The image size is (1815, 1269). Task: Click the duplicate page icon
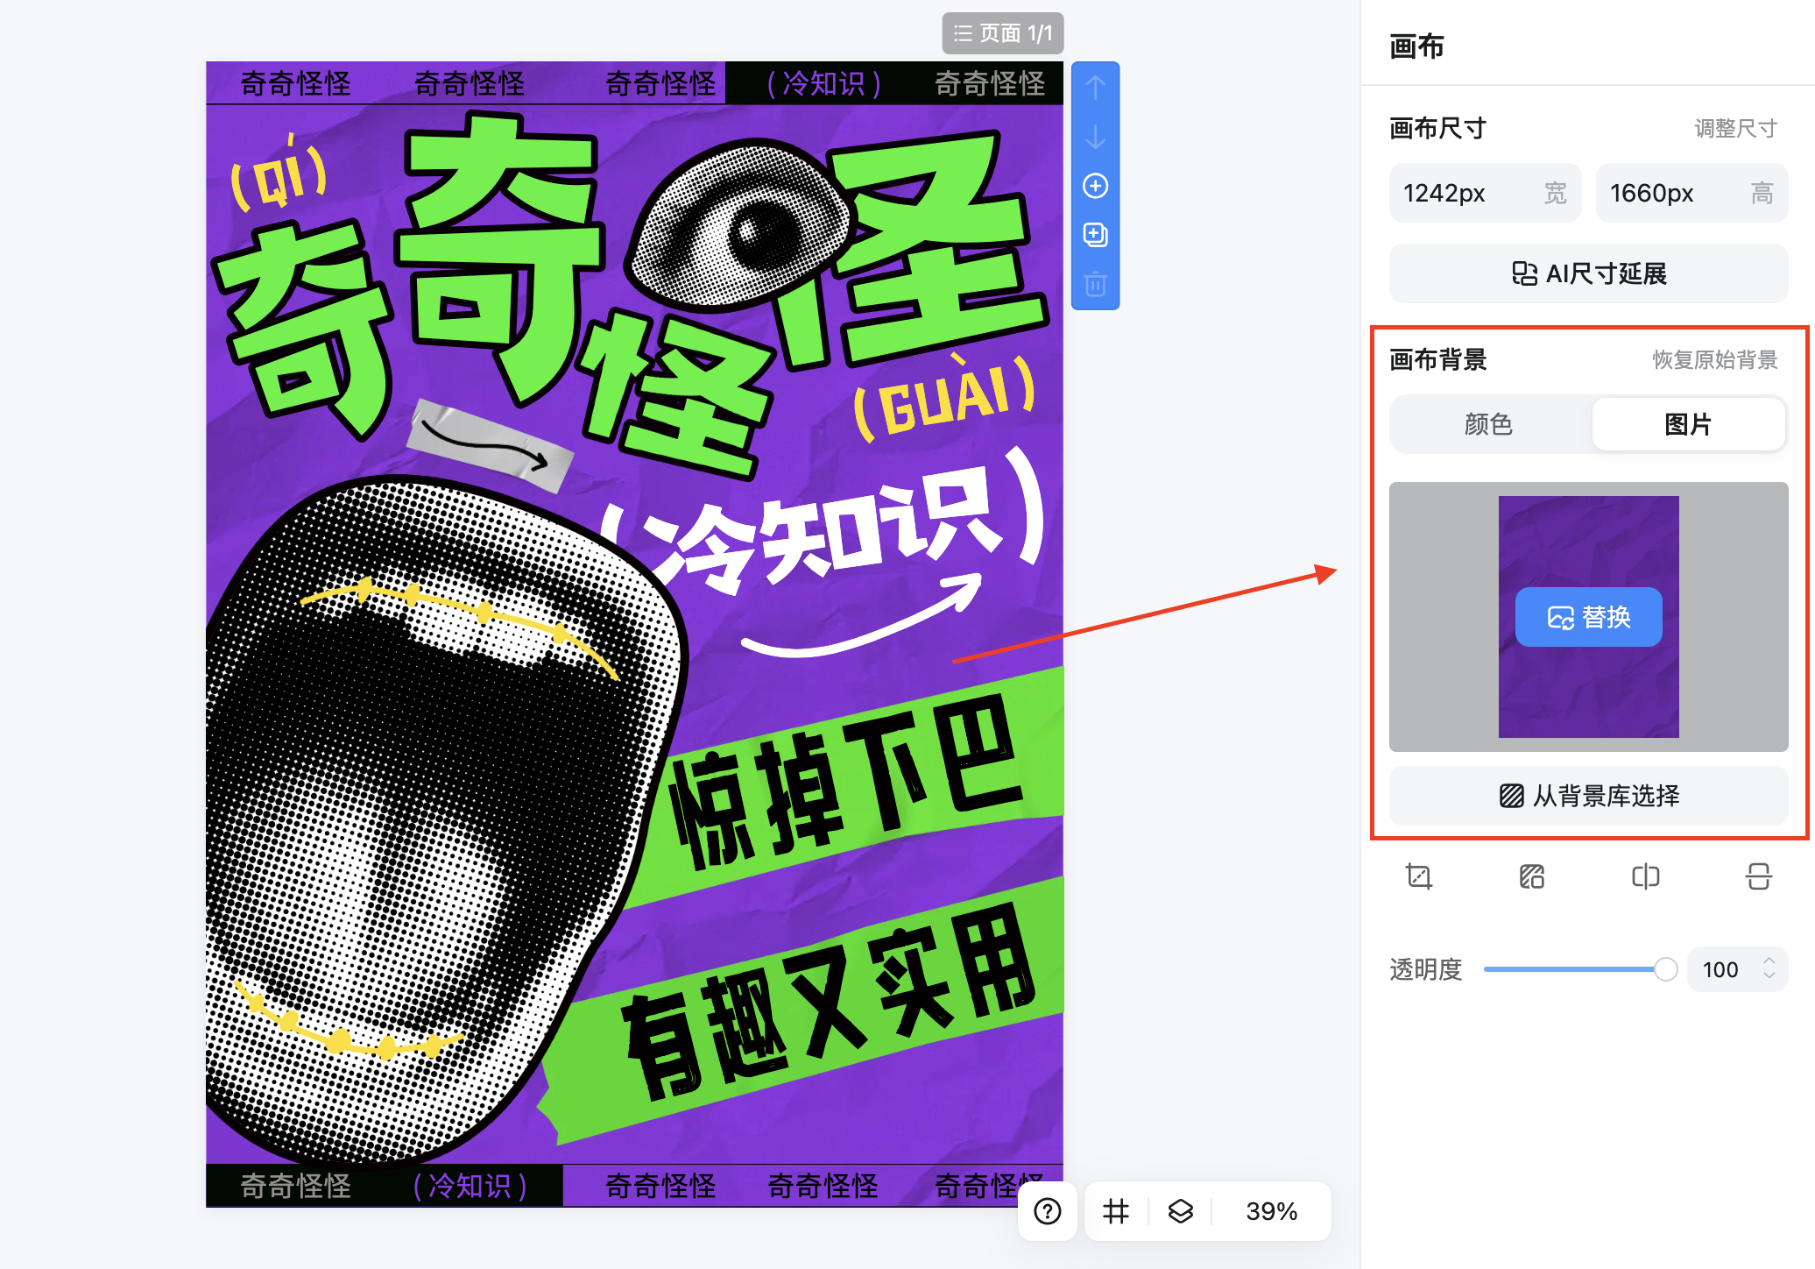1095,235
